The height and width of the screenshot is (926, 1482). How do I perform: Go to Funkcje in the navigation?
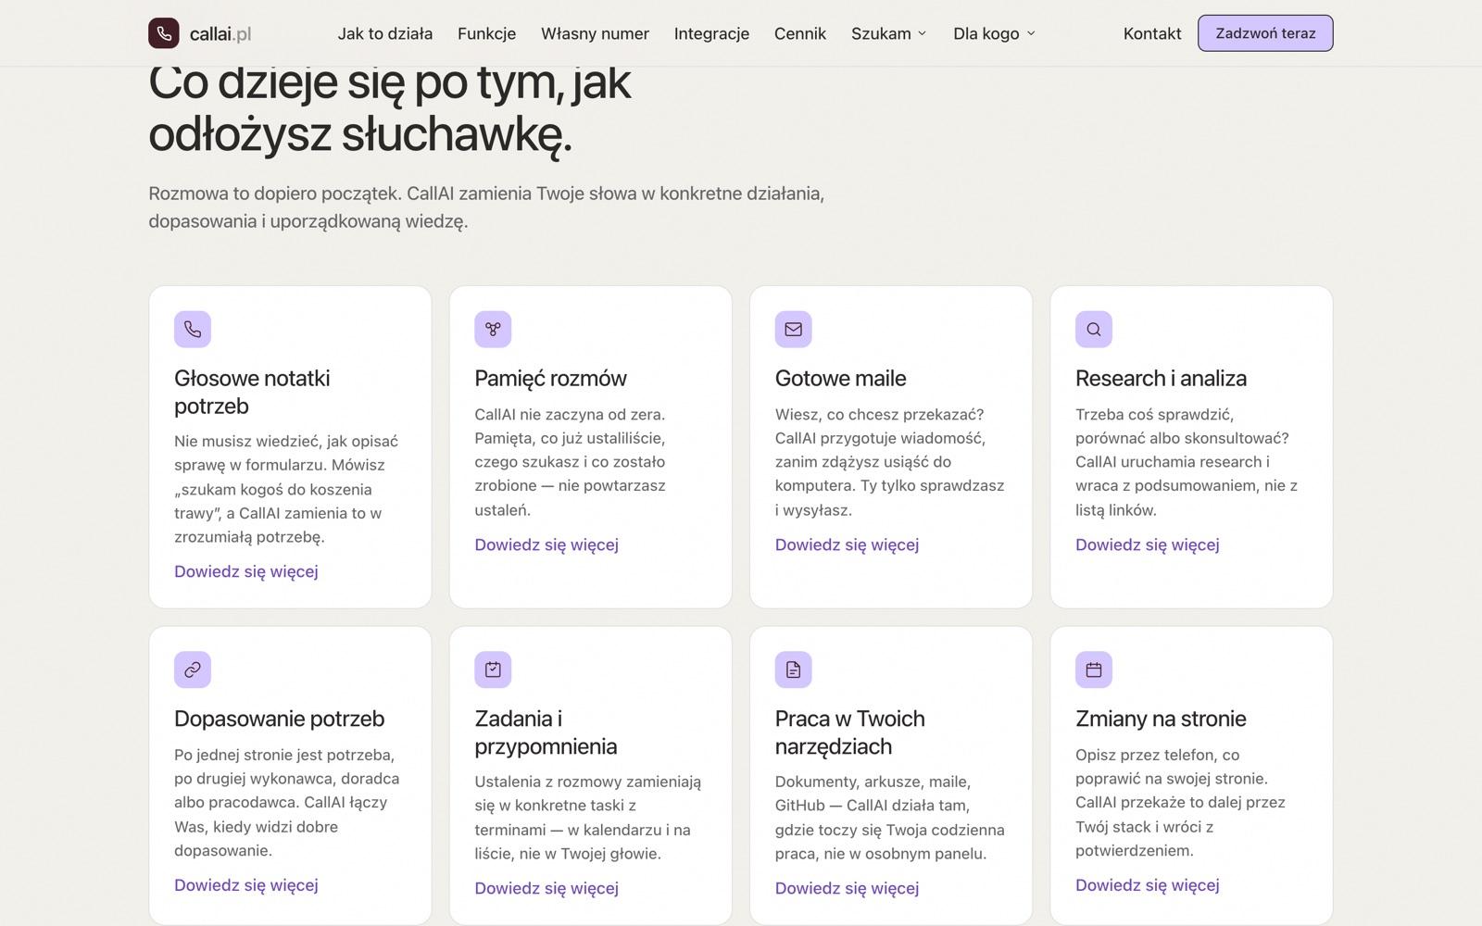[486, 33]
